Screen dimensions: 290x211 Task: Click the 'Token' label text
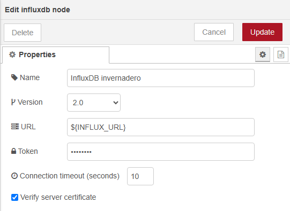[28, 151]
